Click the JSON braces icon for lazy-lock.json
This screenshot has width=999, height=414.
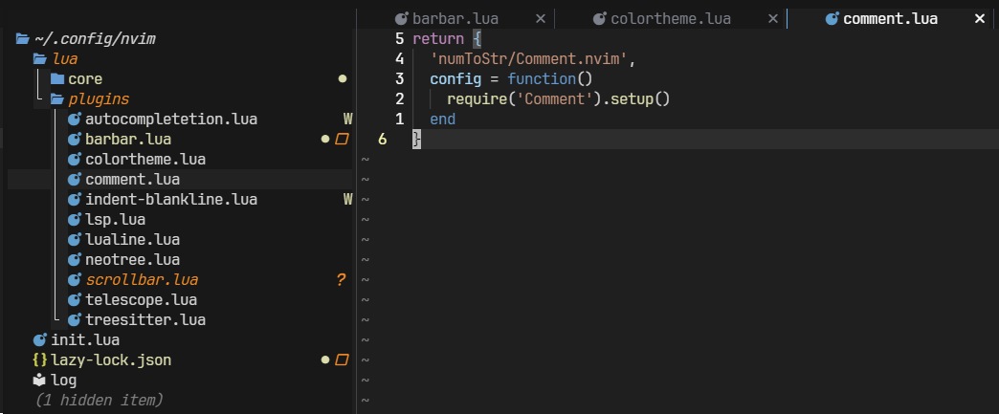[x=40, y=360]
